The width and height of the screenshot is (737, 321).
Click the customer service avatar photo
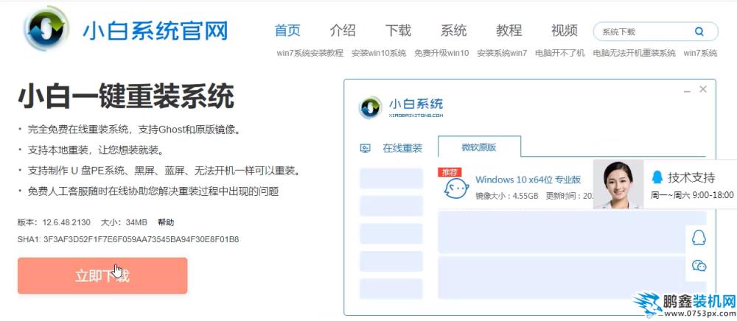pyautogui.click(x=618, y=184)
